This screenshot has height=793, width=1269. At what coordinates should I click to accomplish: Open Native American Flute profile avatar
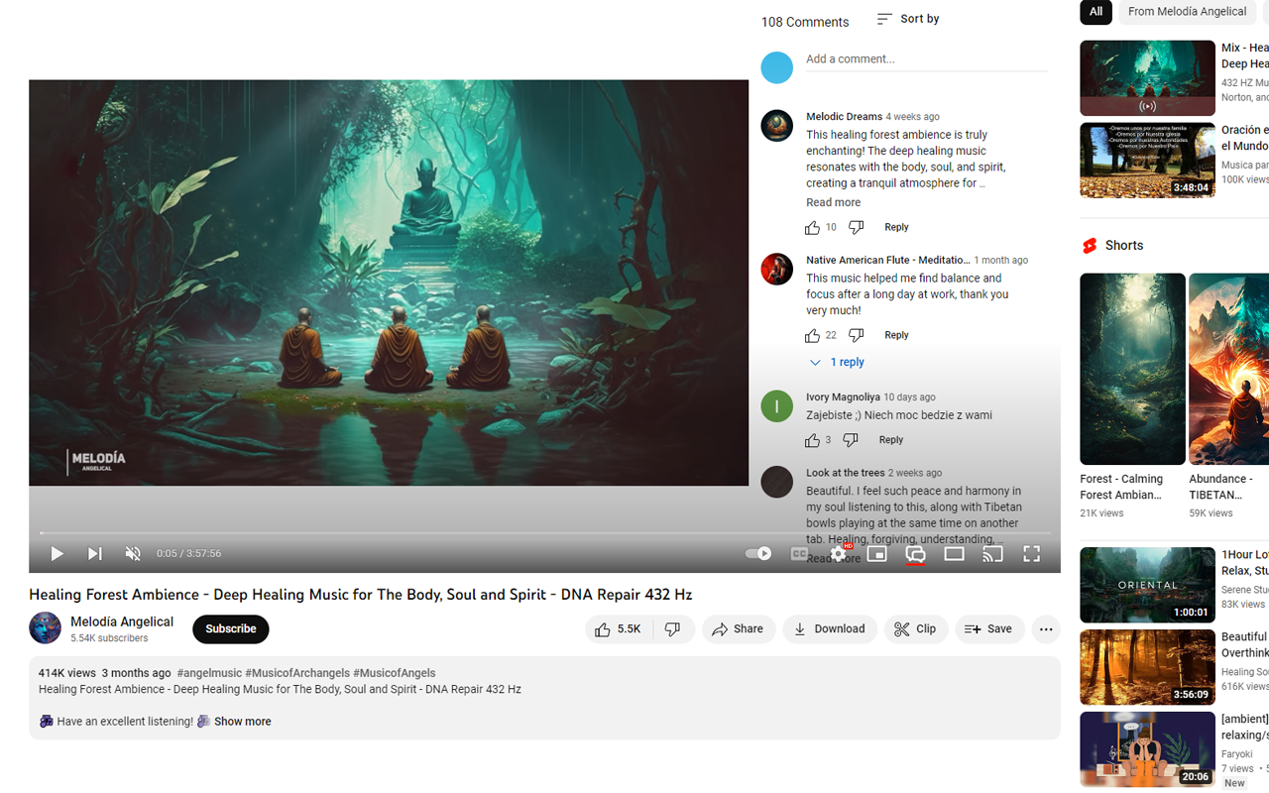pyautogui.click(x=776, y=270)
